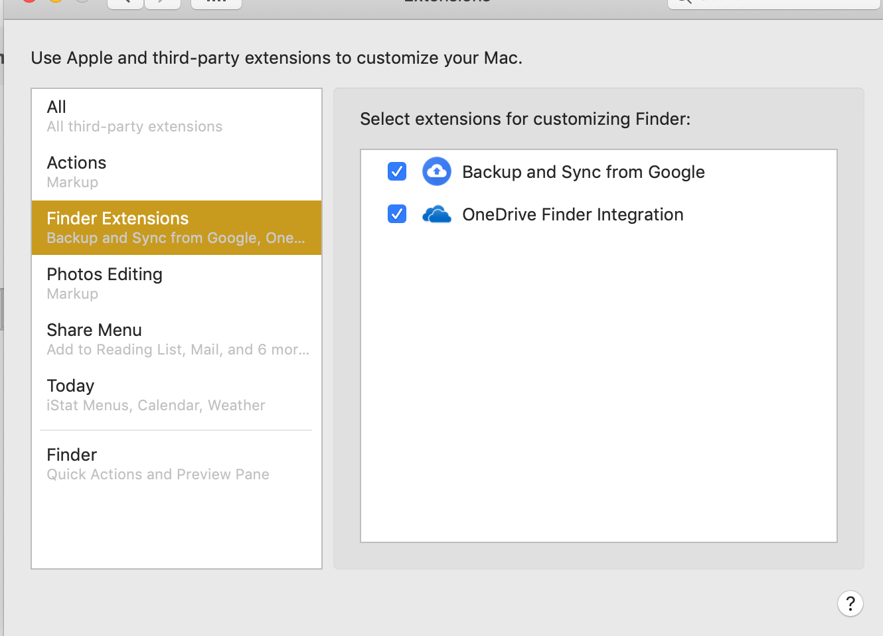
Task: Disable the OneDrive Finder Integration checkbox
Action: tap(397, 214)
